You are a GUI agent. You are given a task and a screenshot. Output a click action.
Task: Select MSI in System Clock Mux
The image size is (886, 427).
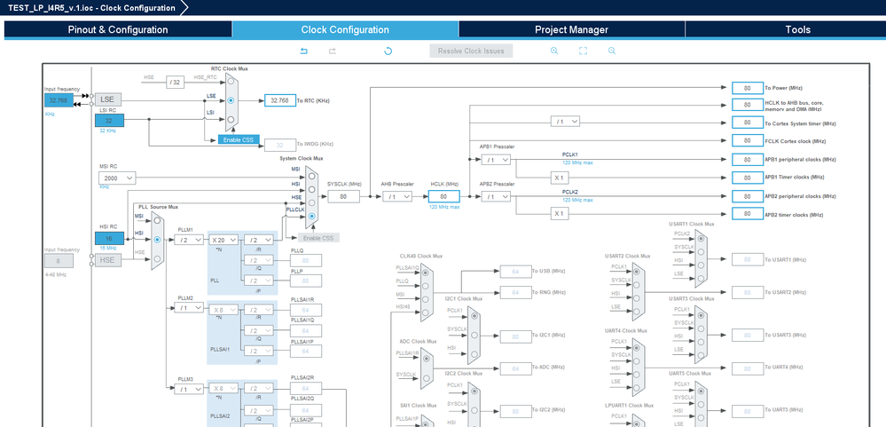312,177
